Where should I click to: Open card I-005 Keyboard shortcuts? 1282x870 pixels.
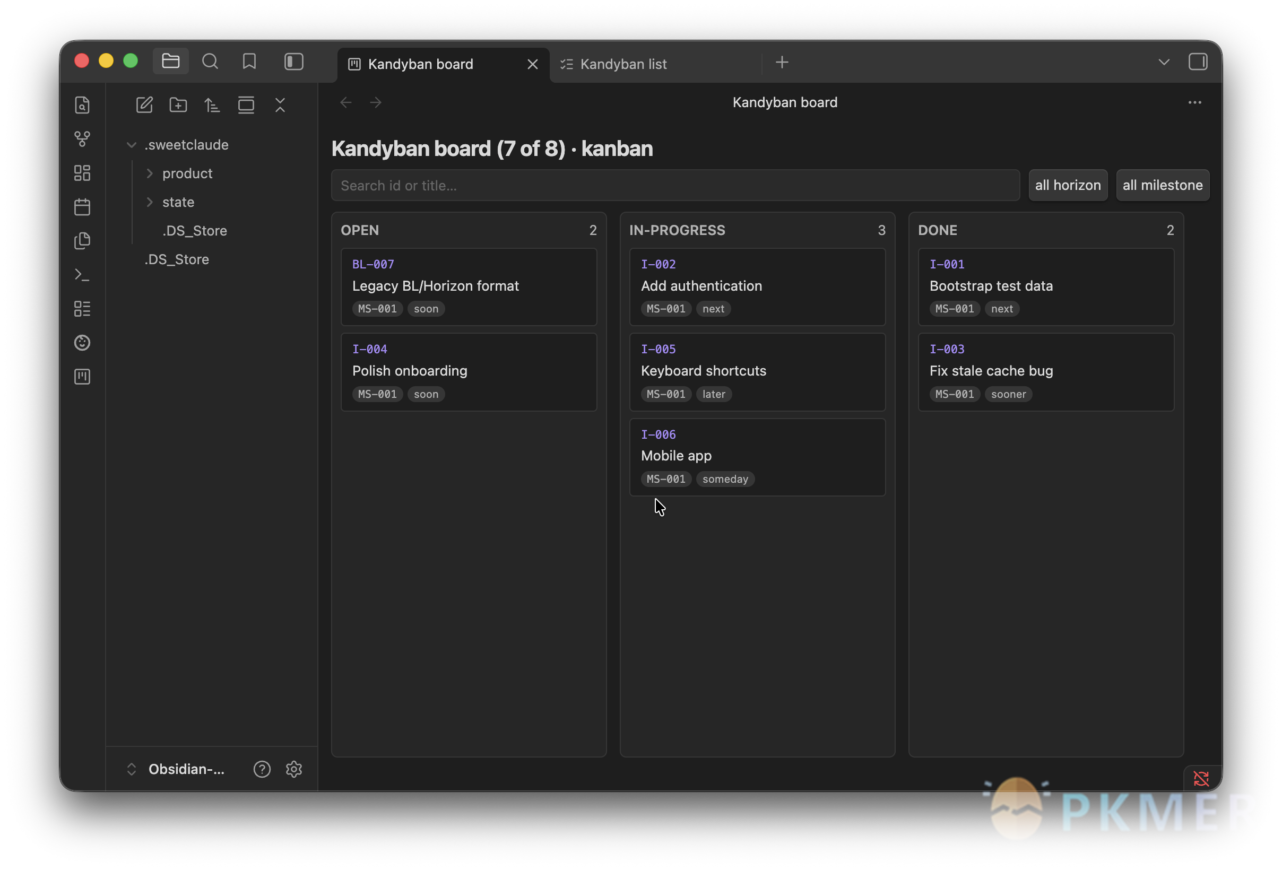tap(757, 372)
